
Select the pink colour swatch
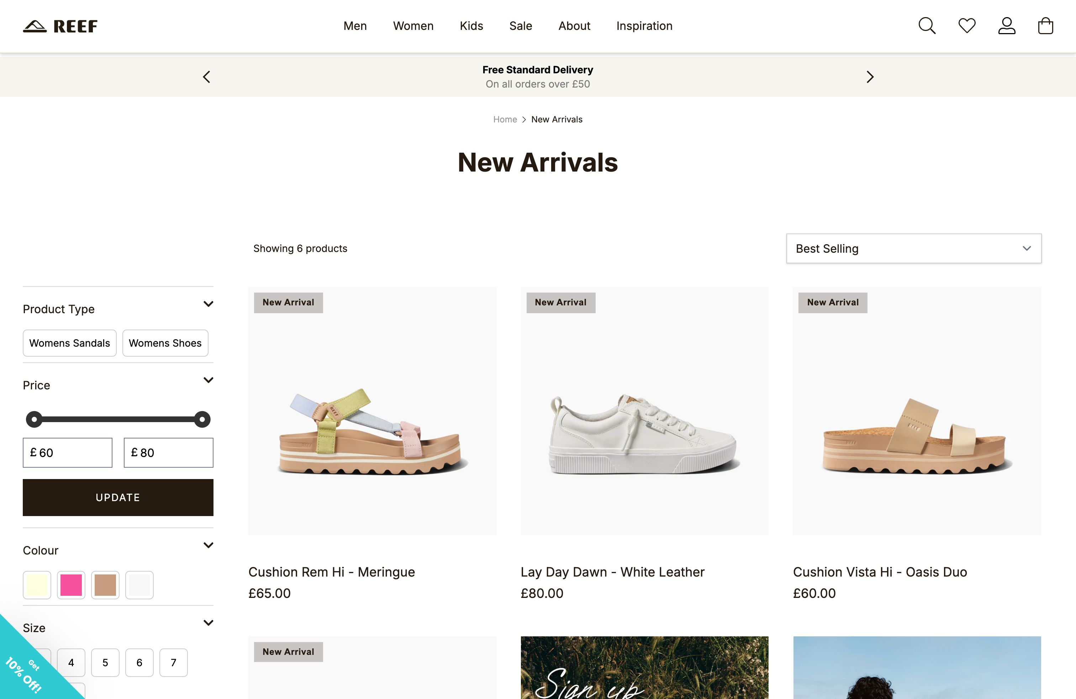pyautogui.click(x=70, y=585)
